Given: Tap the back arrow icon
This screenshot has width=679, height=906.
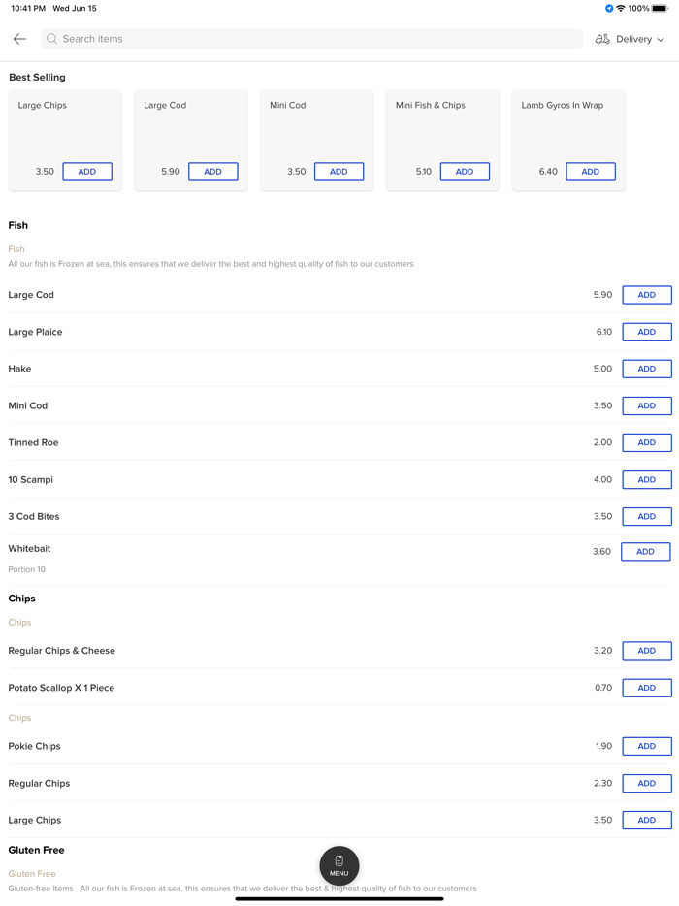Looking at the screenshot, I should 19,39.
